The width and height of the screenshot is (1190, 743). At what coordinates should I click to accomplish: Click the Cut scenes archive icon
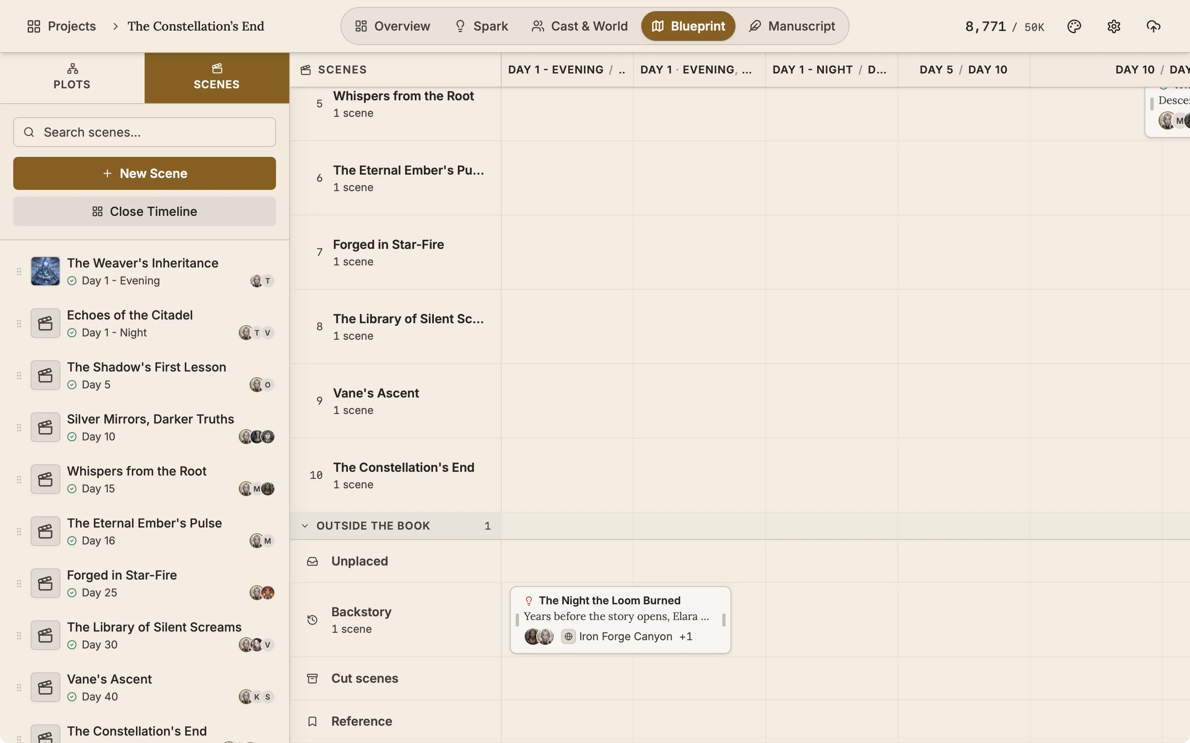312,679
